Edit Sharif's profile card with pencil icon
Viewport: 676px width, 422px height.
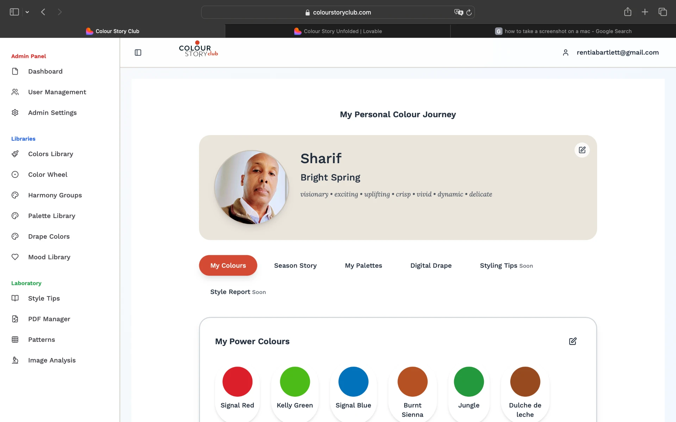click(x=582, y=150)
